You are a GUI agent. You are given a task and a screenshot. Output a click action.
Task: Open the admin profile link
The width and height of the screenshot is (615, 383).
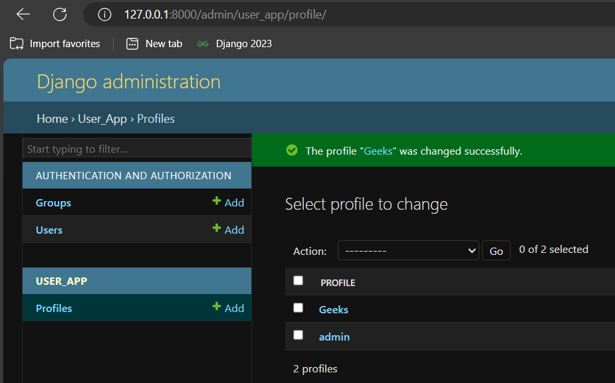[x=334, y=337]
